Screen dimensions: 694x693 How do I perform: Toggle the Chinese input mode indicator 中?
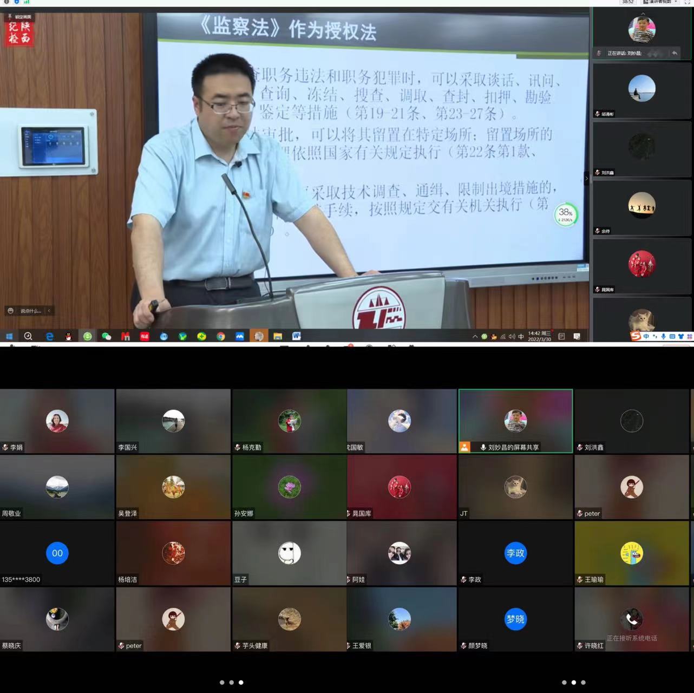click(x=521, y=336)
